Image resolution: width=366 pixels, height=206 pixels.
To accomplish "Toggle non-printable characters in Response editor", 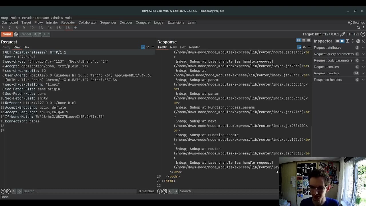I will point(304,47).
